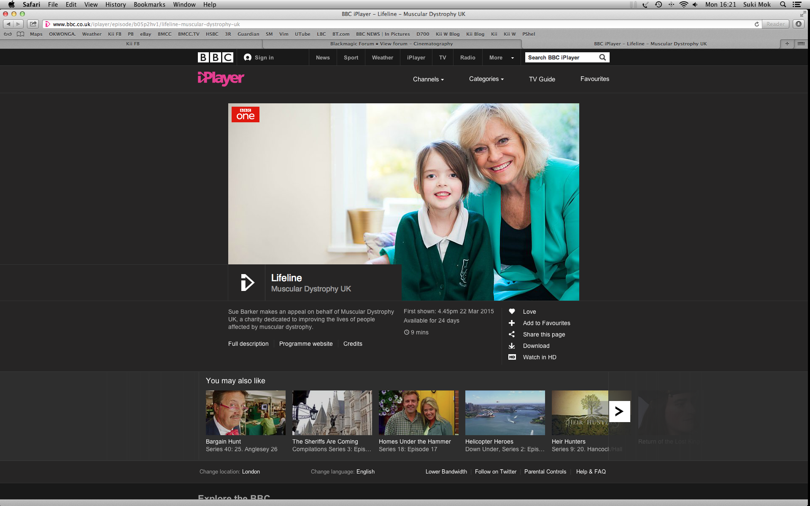Play the Lifeline episode with the play icon

(x=247, y=283)
